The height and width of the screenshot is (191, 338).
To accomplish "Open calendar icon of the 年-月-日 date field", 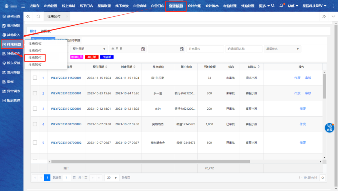I will 143,49.
